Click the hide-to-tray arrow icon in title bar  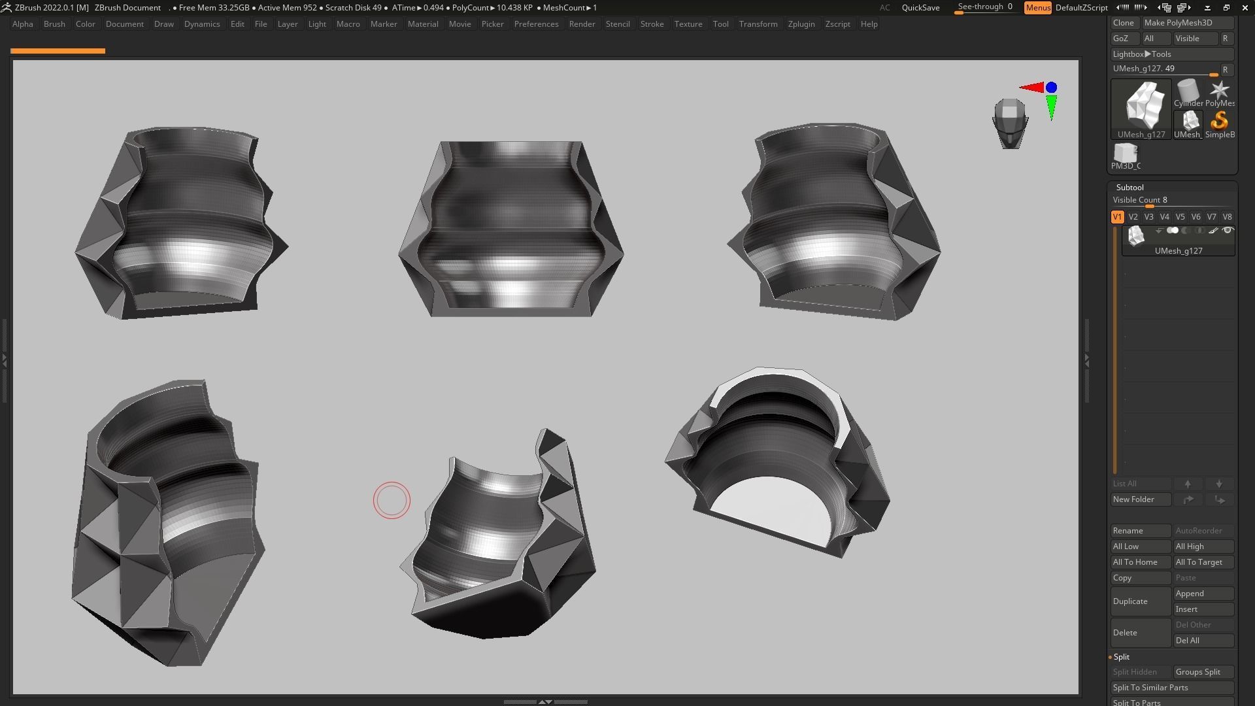(1207, 8)
